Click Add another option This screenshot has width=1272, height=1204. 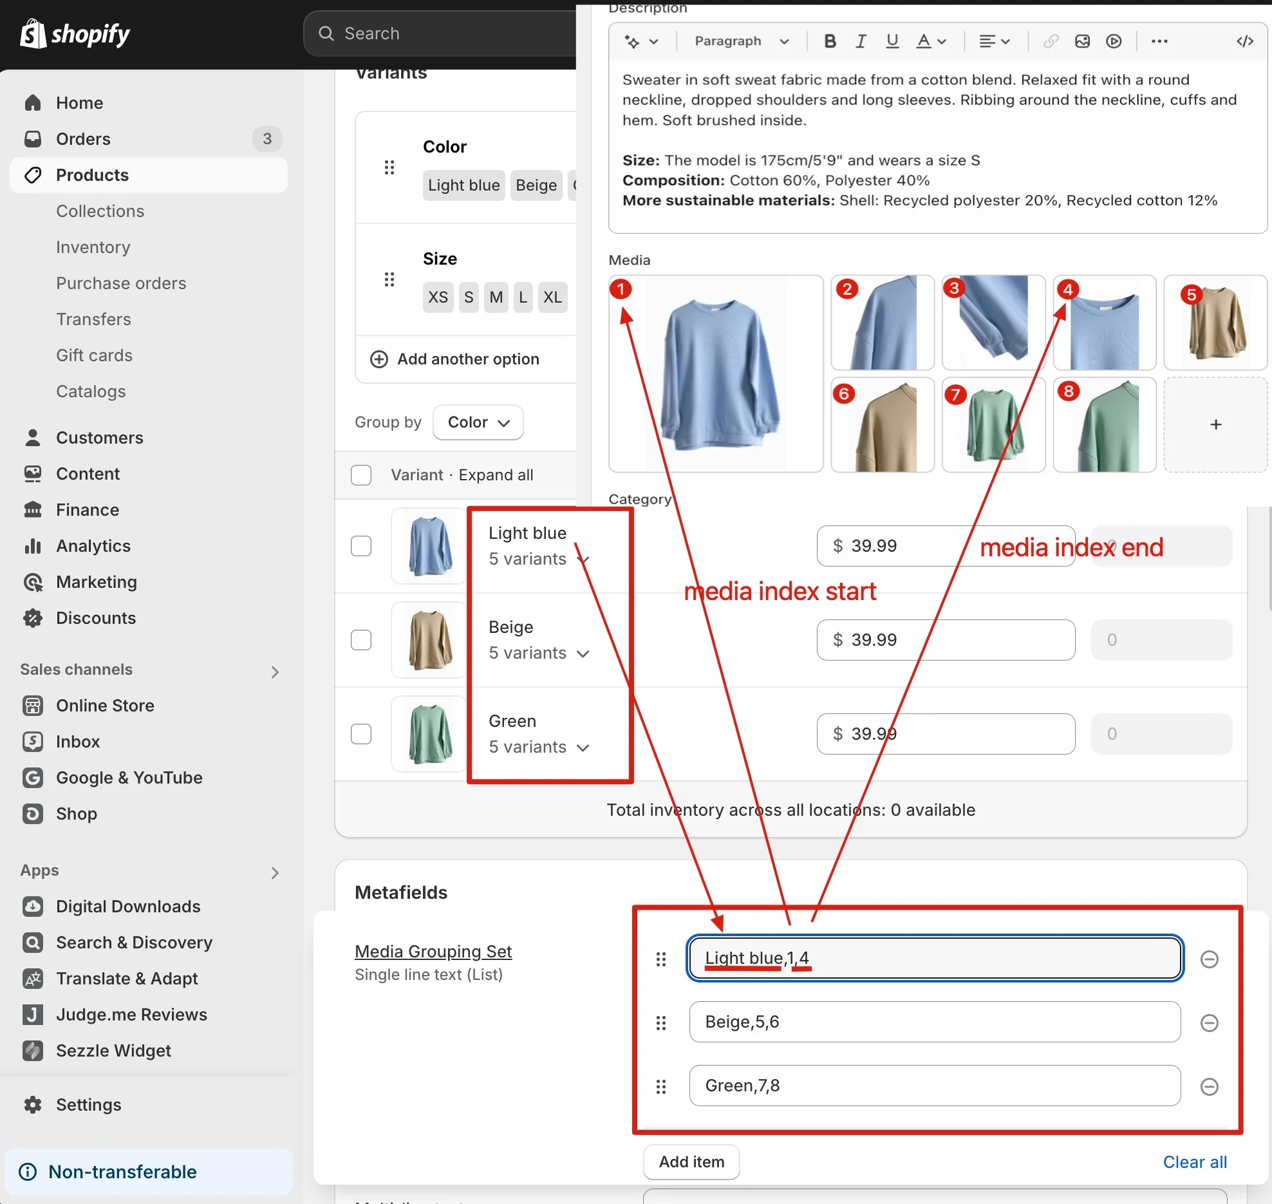[455, 359]
